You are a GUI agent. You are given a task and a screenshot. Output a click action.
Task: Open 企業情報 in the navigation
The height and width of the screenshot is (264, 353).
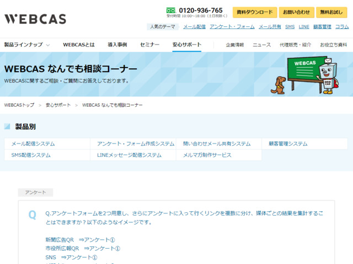(x=235, y=45)
